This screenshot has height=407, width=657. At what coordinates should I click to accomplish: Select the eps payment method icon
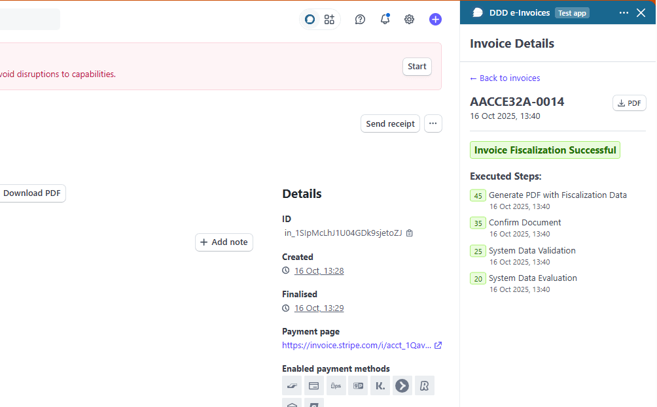pos(336,385)
